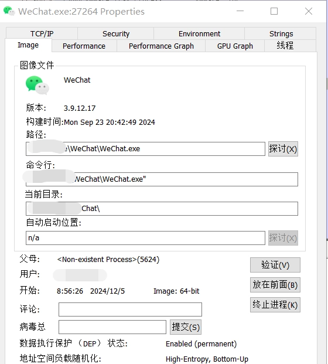Open the TCP/IP tab
This screenshot has width=328, height=364.
point(42,33)
